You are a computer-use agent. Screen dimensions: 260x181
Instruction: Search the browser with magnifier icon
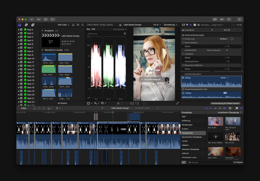tap(83, 25)
